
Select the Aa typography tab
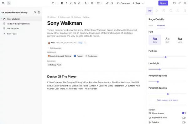pos(150,11)
